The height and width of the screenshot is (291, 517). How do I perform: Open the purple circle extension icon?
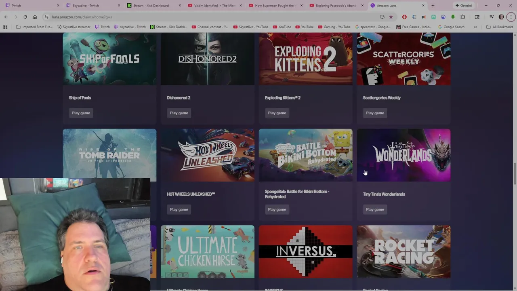tap(443, 17)
